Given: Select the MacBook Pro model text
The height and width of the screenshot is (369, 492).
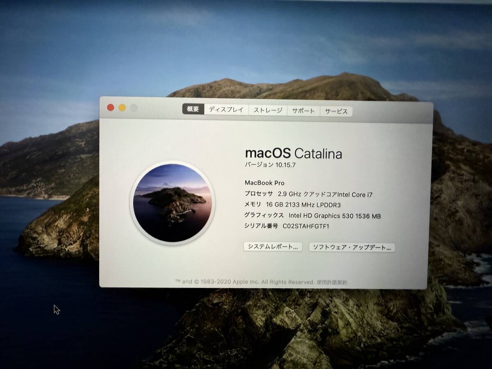Looking at the screenshot, I should point(264,183).
